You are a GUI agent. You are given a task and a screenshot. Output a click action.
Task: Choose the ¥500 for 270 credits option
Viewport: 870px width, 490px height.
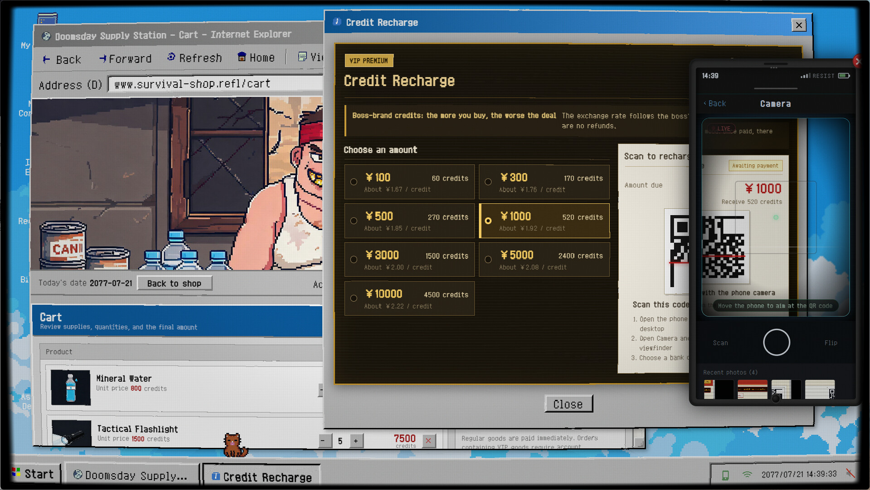(x=409, y=221)
